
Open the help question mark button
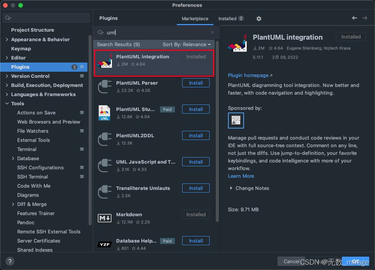click(10, 261)
